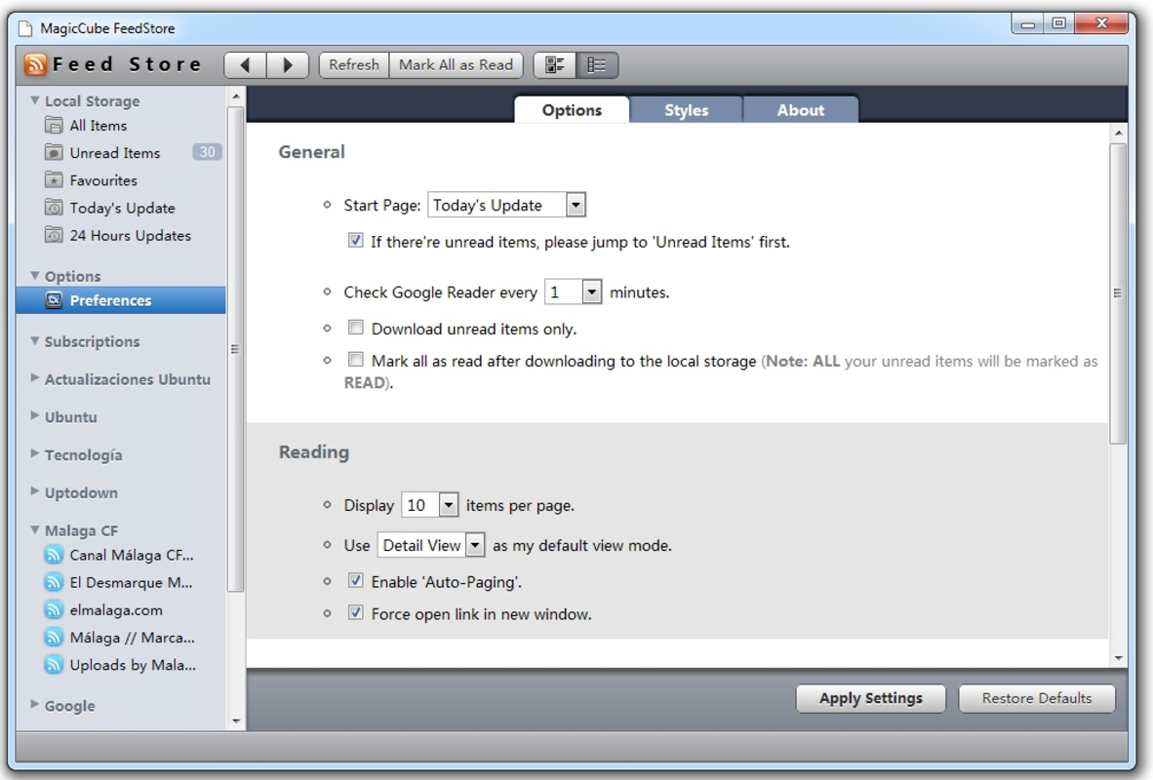The image size is (1153, 780).
Task: Click RSS icon beside elmalaga.com
Action: (x=54, y=610)
